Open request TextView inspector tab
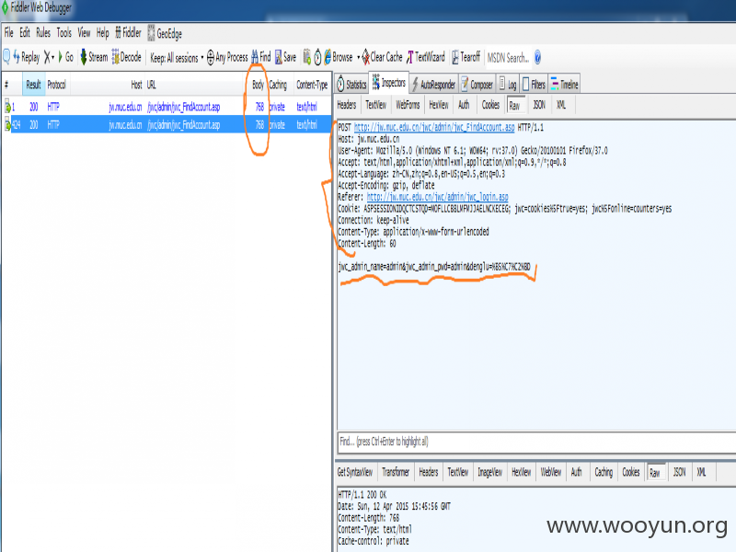This screenshot has height=552, width=736. pos(376,105)
